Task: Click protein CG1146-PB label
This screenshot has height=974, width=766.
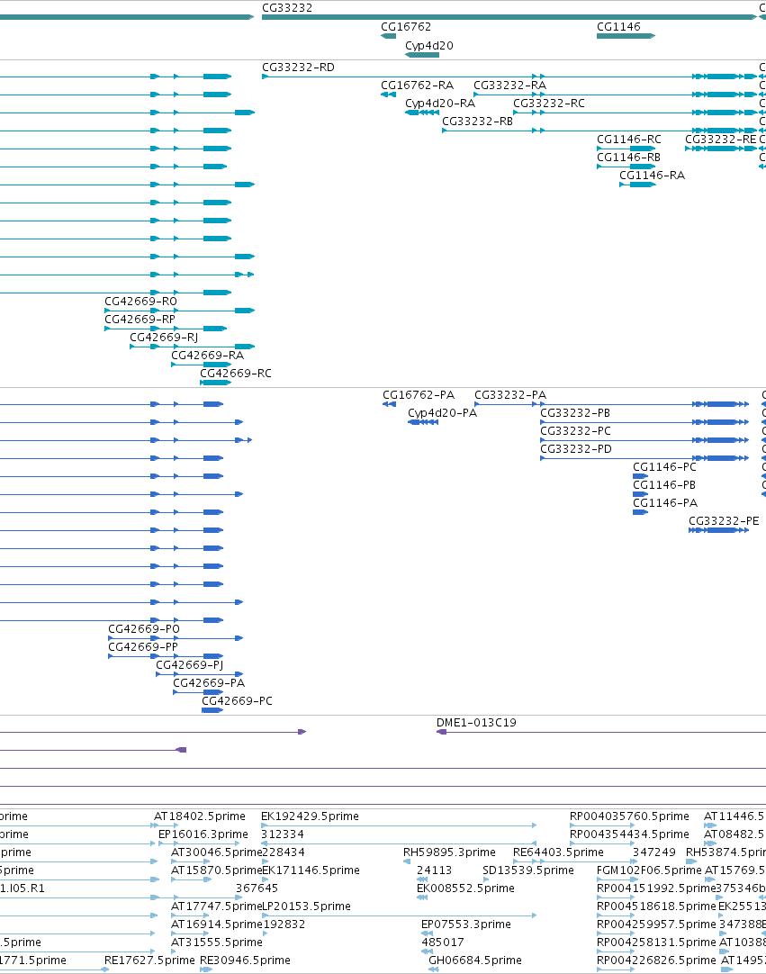Action: (664, 485)
